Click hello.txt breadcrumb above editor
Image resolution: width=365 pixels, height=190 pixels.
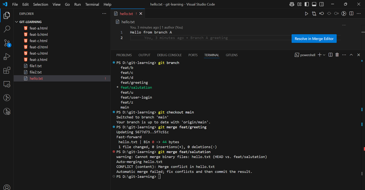click(x=128, y=22)
